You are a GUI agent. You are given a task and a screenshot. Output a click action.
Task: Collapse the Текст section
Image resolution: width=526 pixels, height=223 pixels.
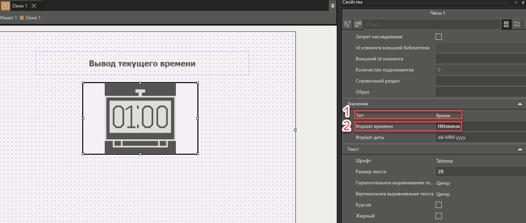click(x=519, y=150)
